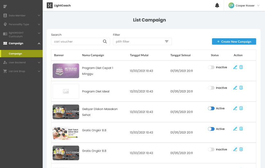Expand List Link Shop chevron
The image size is (265, 168).
(39, 71)
